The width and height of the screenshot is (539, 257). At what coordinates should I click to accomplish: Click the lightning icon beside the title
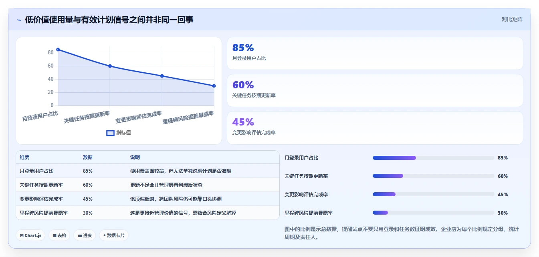19,20
